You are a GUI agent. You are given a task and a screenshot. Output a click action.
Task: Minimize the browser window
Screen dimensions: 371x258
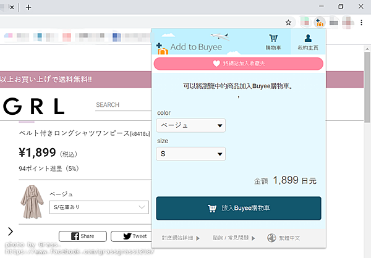(x=322, y=6)
